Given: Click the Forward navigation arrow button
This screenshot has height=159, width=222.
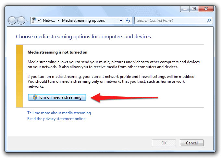Looking at the screenshot, I should 21,20.
